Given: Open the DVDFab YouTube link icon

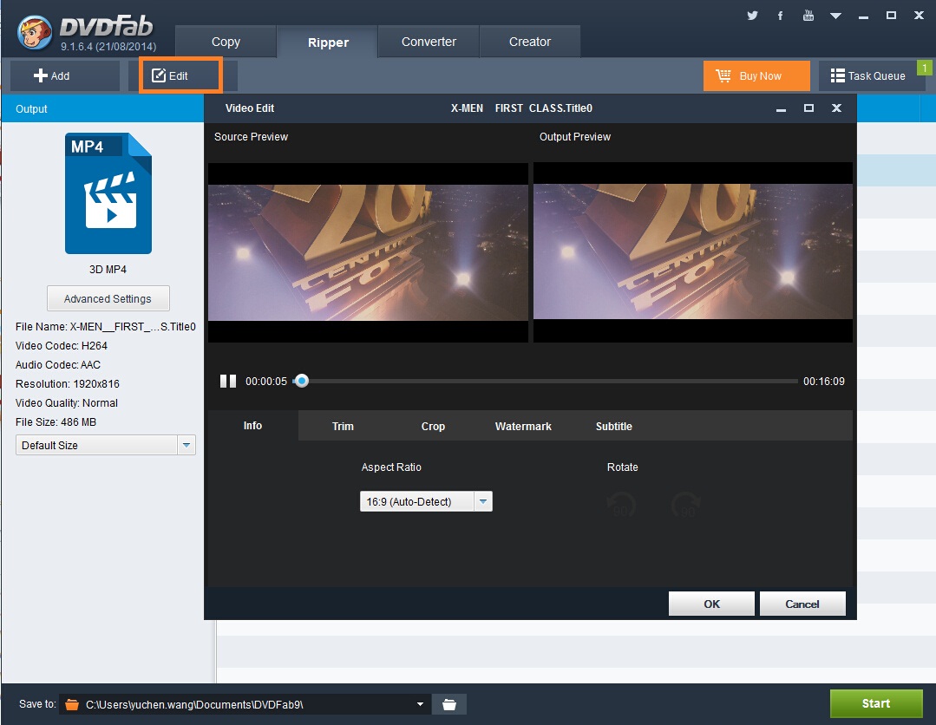Looking at the screenshot, I should (808, 16).
